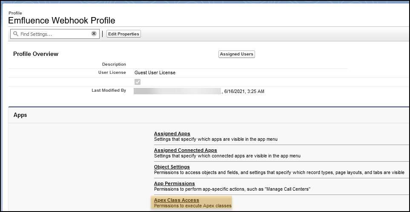
Task: Focus the Find Settings input field
Action: click(x=55, y=34)
